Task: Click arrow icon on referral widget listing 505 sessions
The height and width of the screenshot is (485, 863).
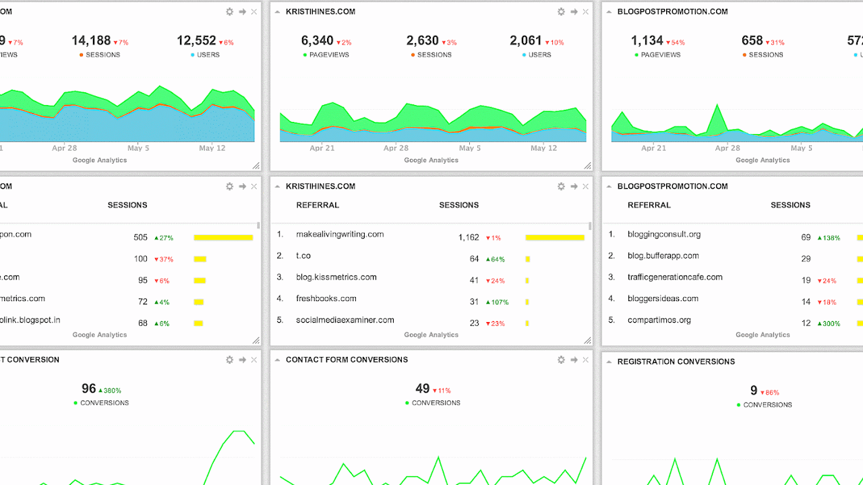Action: (x=242, y=187)
